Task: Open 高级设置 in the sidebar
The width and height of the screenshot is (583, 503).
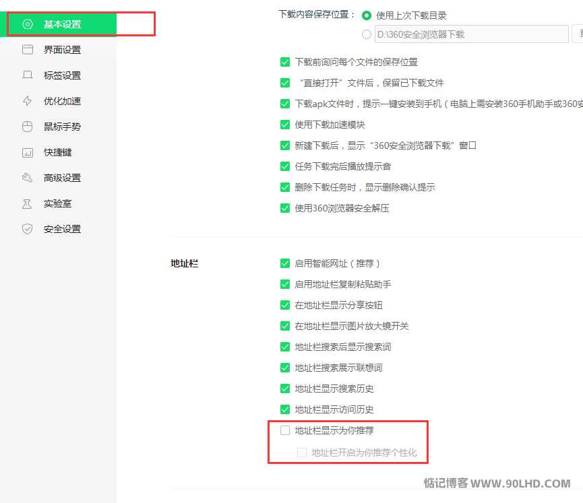Action: coord(59,178)
